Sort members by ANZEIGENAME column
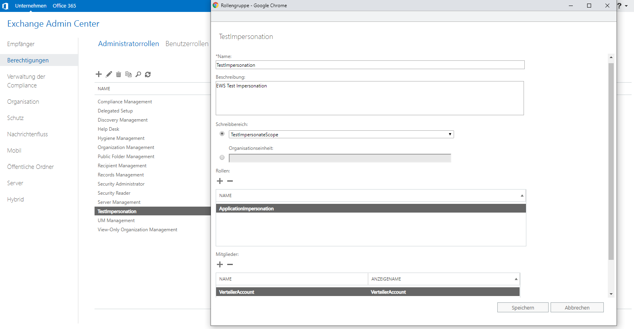Screen dimensions: 634x329 tap(443, 279)
